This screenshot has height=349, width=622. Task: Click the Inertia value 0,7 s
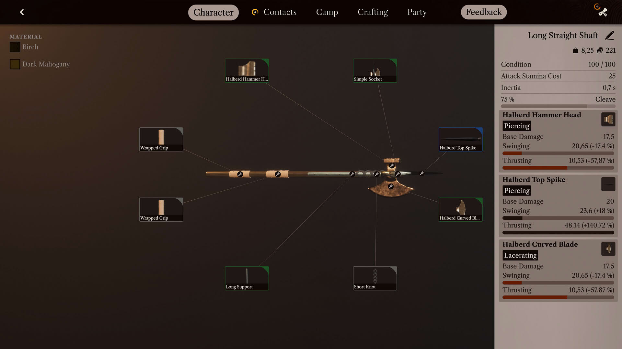tap(609, 88)
